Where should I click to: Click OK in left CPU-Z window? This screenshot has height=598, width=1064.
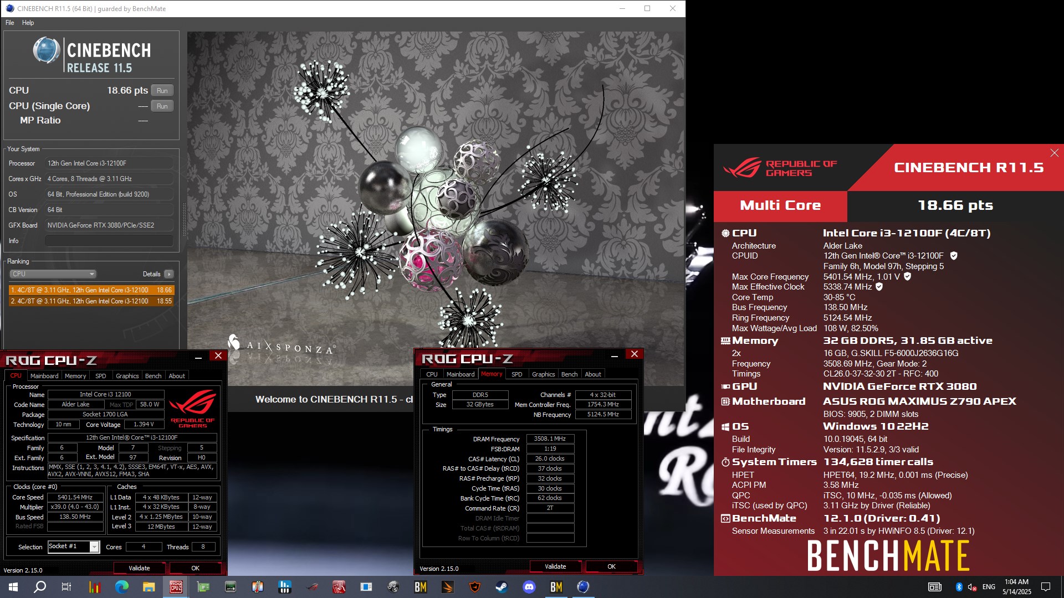[x=196, y=568]
